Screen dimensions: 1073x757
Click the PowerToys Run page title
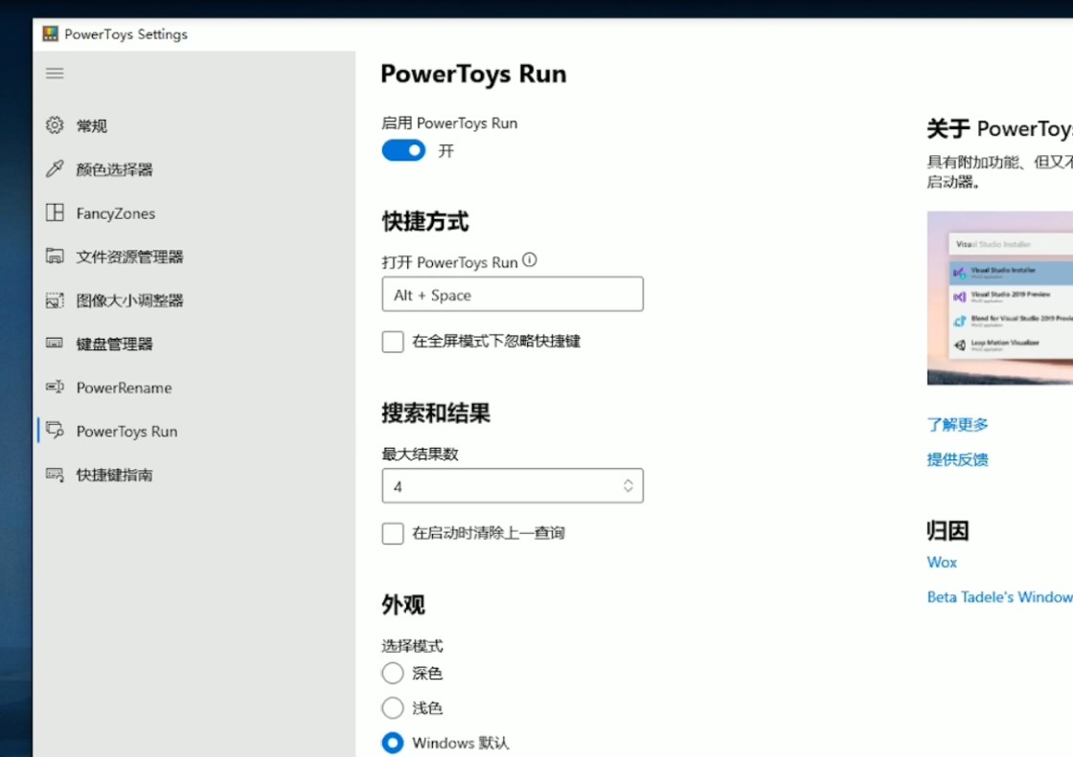click(x=473, y=74)
